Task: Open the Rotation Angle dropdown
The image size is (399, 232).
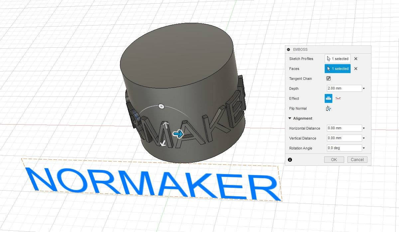Action: 364,148
